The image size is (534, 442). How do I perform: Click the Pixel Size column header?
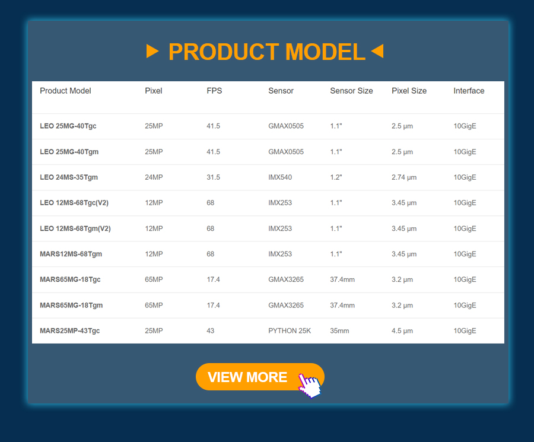point(409,91)
